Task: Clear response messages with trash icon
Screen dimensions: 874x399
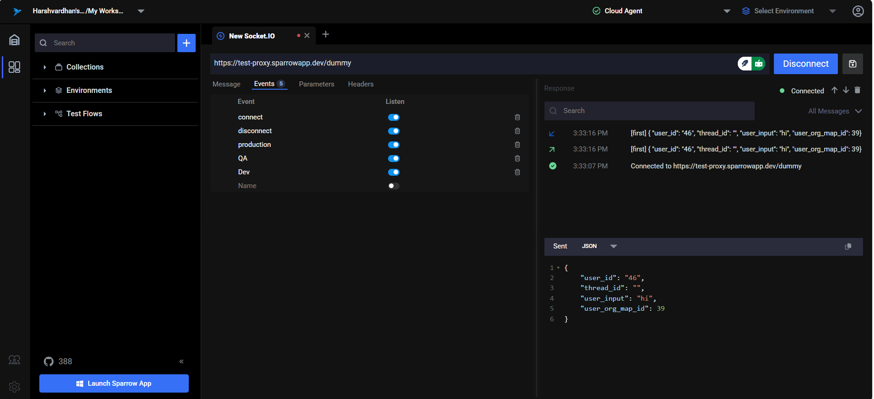Action: click(x=858, y=90)
